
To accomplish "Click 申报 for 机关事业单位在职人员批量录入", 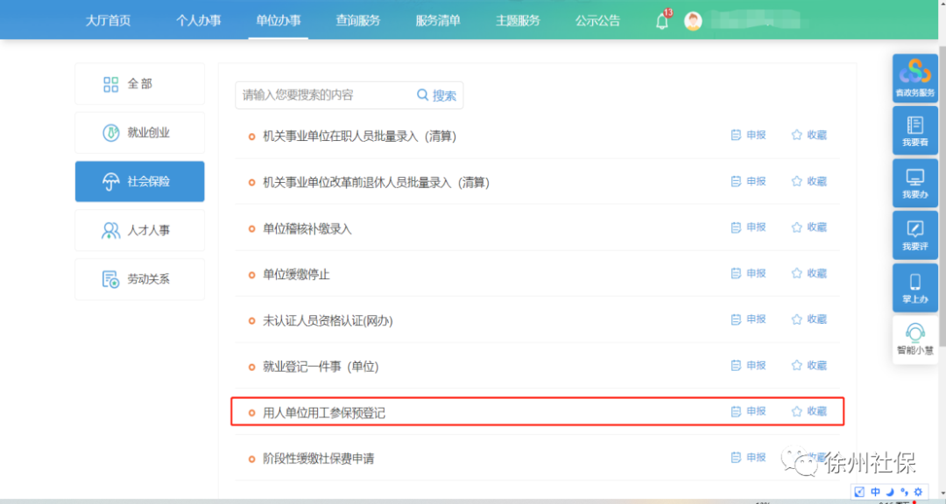I will [748, 135].
